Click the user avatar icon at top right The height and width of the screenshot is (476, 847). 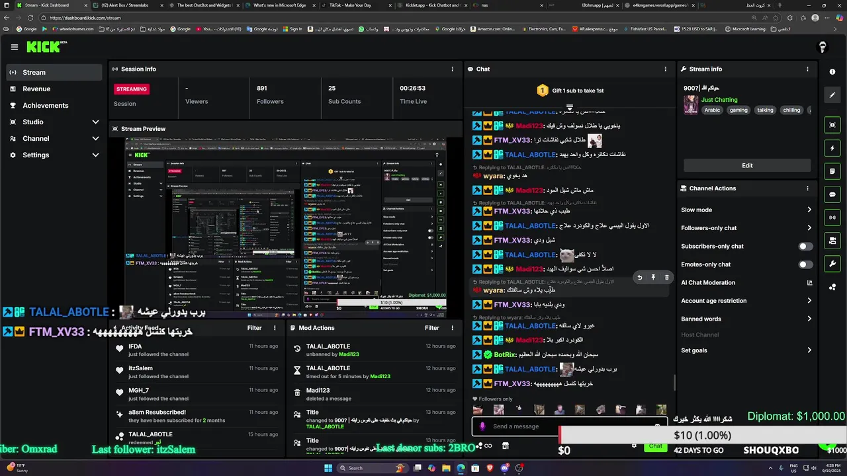pyautogui.click(x=823, y=47)
